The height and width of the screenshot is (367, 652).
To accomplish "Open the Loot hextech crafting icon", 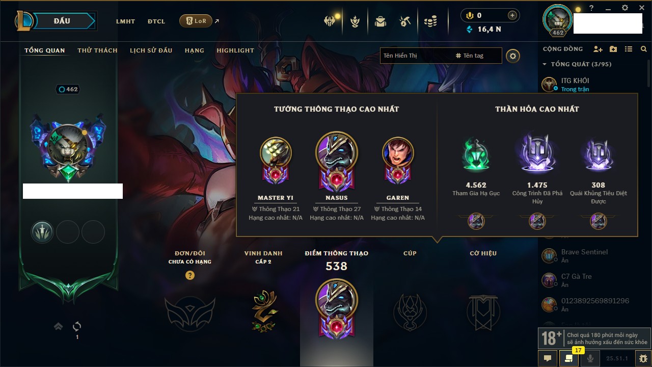I will tap(405, 21).
